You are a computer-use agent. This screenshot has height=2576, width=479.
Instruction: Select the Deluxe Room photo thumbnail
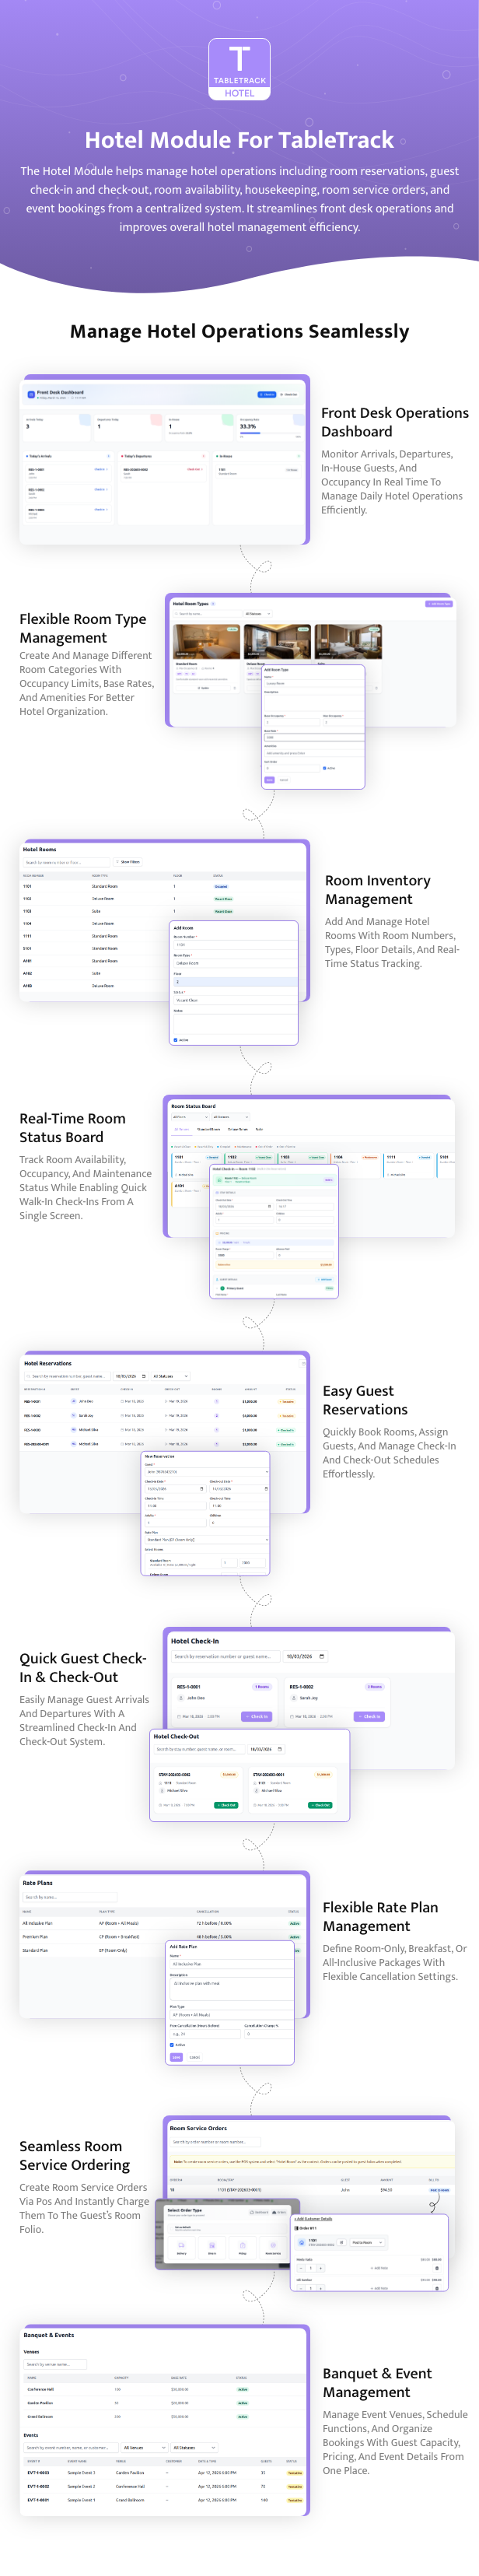277,641
